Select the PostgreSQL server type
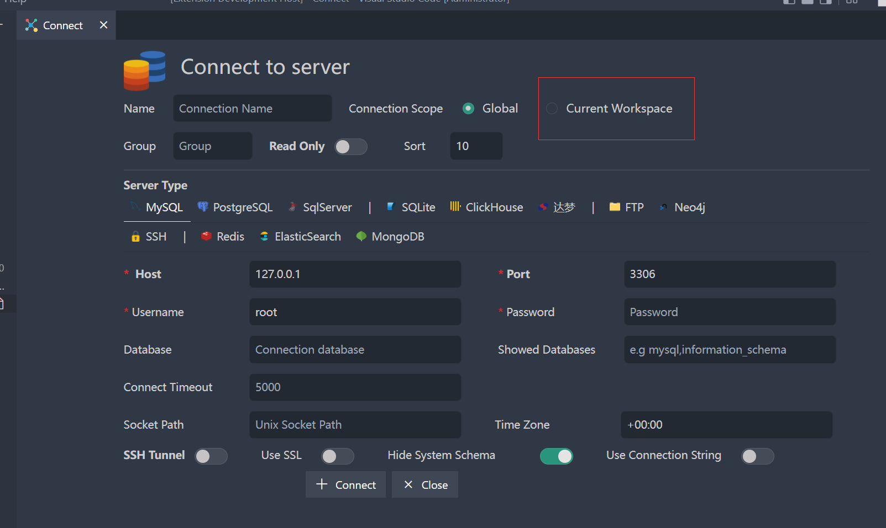The height and width of the screenshot is (528, 886). [x=242, y=207]
